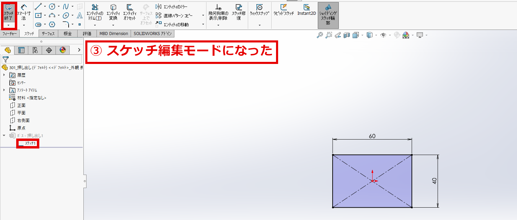
Task: Click Zoom to Area magnifier icon
Action: tap(329, 35)
